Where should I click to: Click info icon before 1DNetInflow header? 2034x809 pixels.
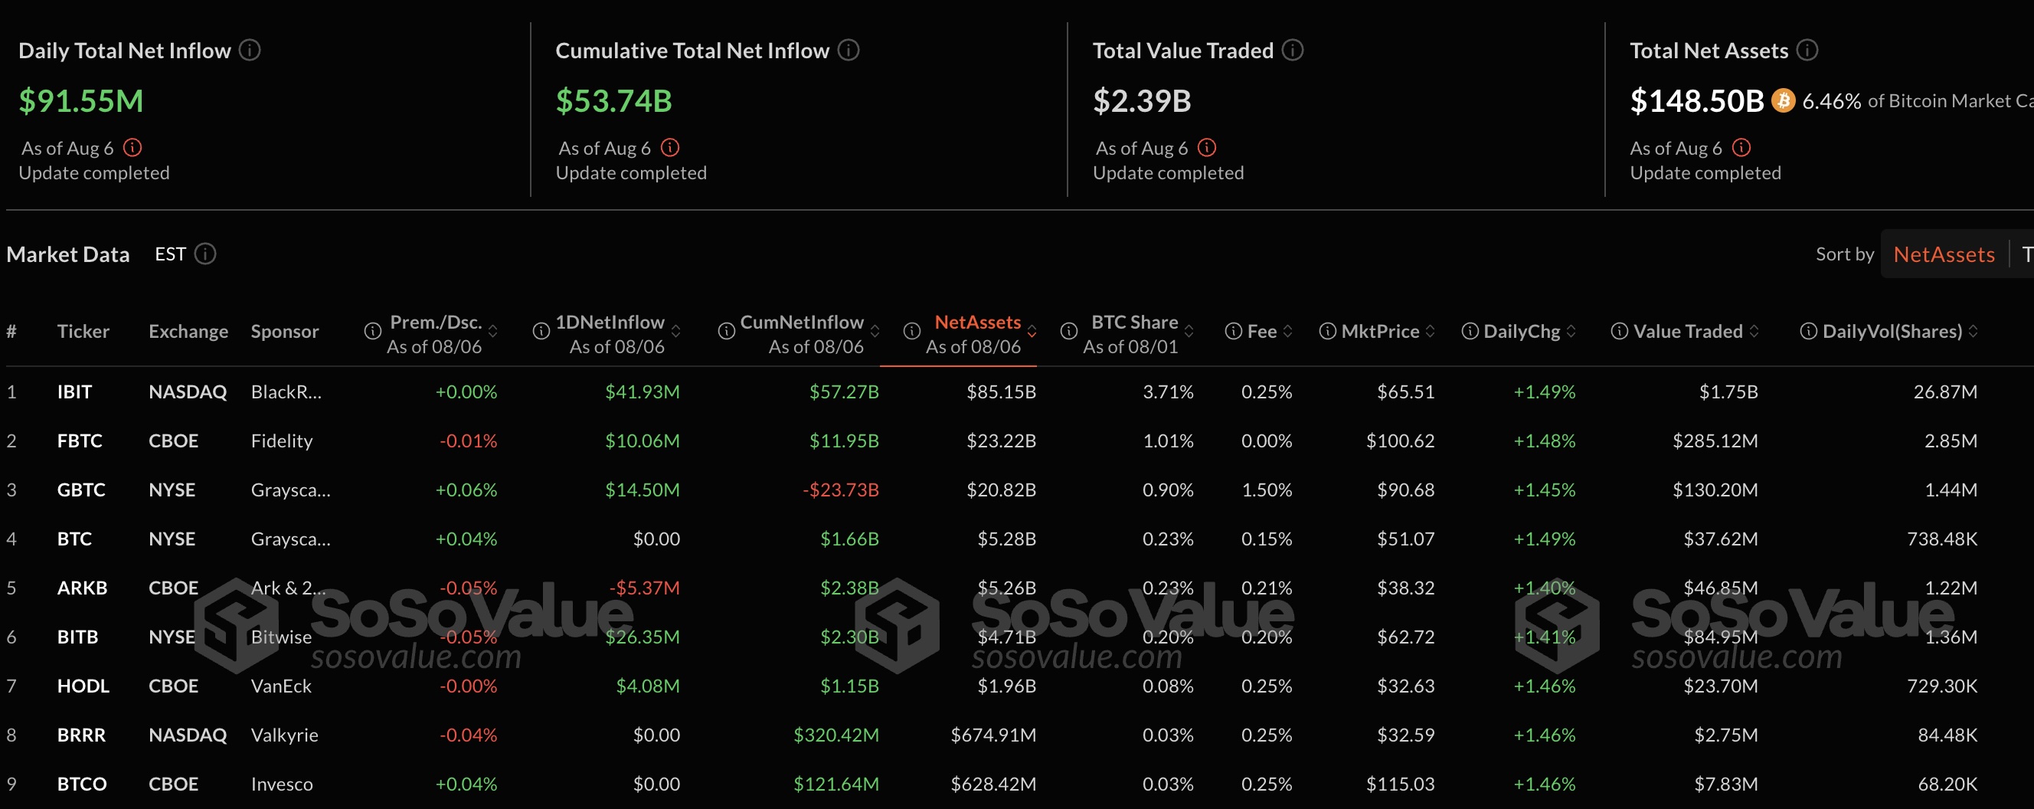tap(541, 332)
